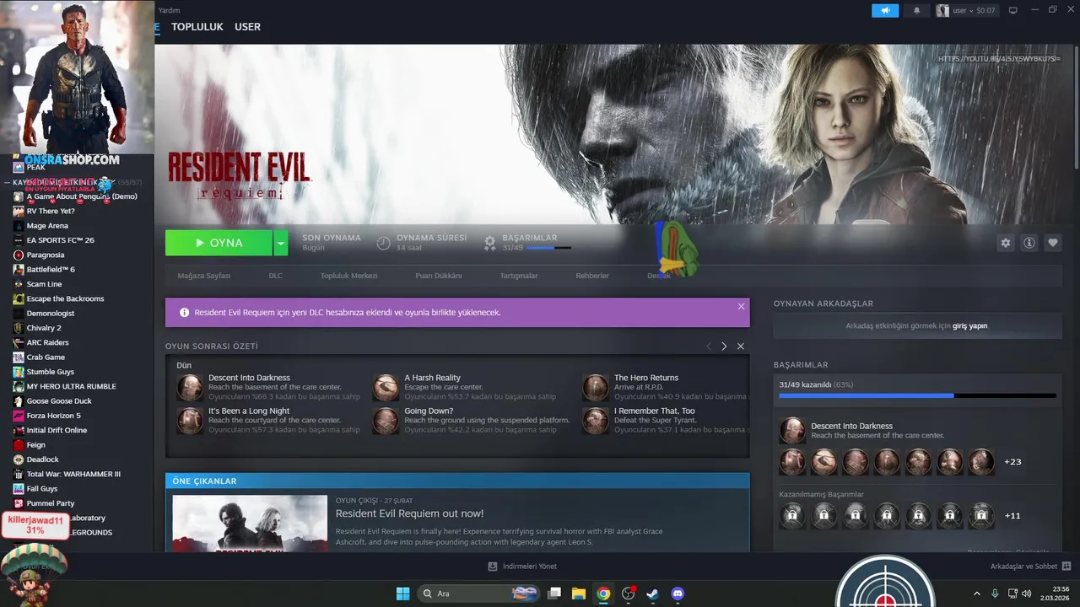Open Chrome from the taskbar
The image size is (1080, 607).
tap(603, 594)
